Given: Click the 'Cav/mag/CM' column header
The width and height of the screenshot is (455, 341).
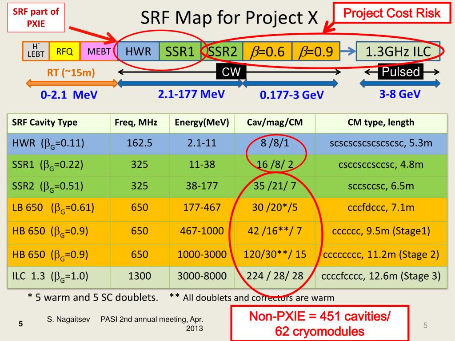Looking at the screenshot, I should (275, 123).
